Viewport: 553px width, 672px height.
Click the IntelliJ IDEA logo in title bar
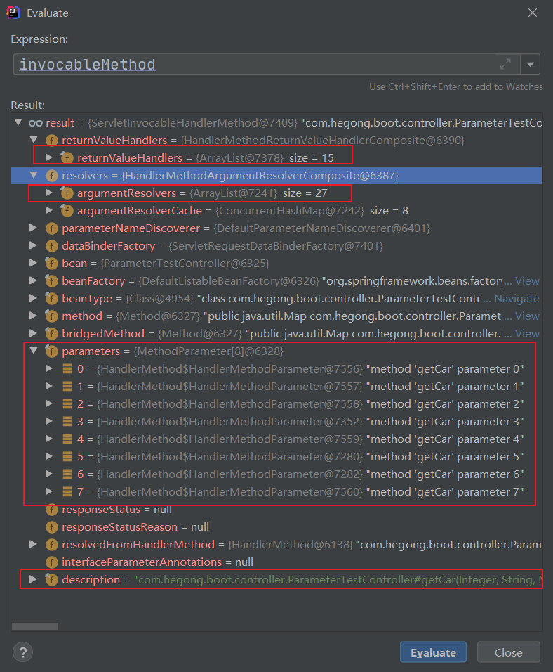[x=13, y=13]
